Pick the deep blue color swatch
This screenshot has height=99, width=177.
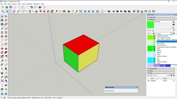pos(168,65)
